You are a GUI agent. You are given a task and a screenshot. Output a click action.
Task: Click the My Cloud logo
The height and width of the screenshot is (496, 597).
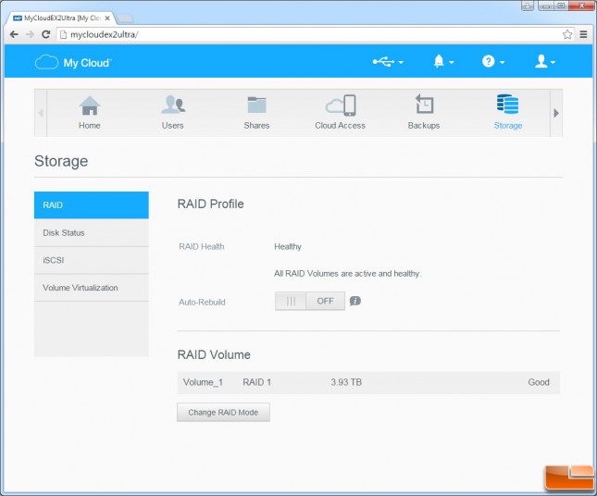73,62
